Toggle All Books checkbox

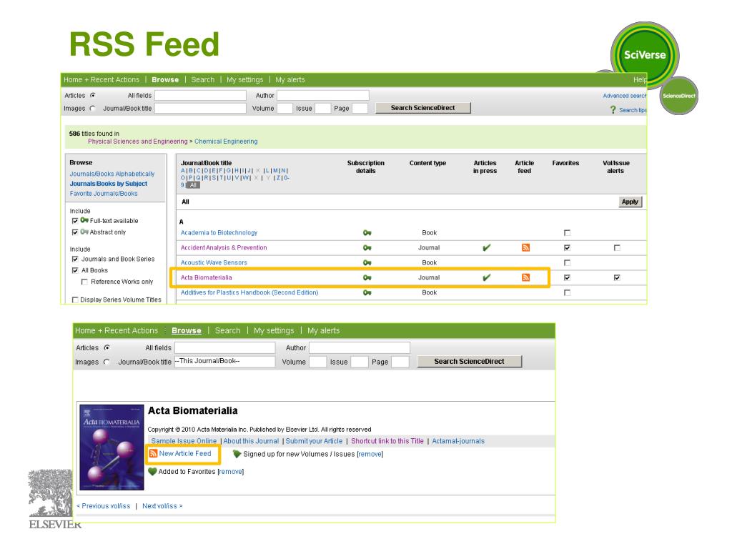pyautogui.click(x=74, y=270)
